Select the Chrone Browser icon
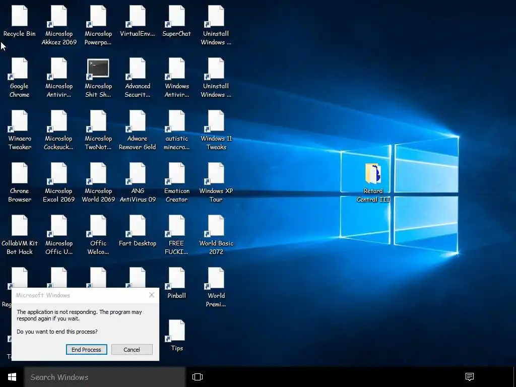Image resolution: width=516 pixels, height=387 pixels. (20, 182)
